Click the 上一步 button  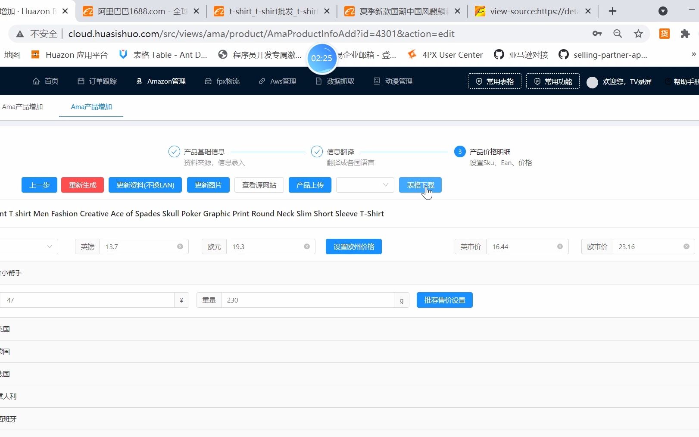click(40, 185)
